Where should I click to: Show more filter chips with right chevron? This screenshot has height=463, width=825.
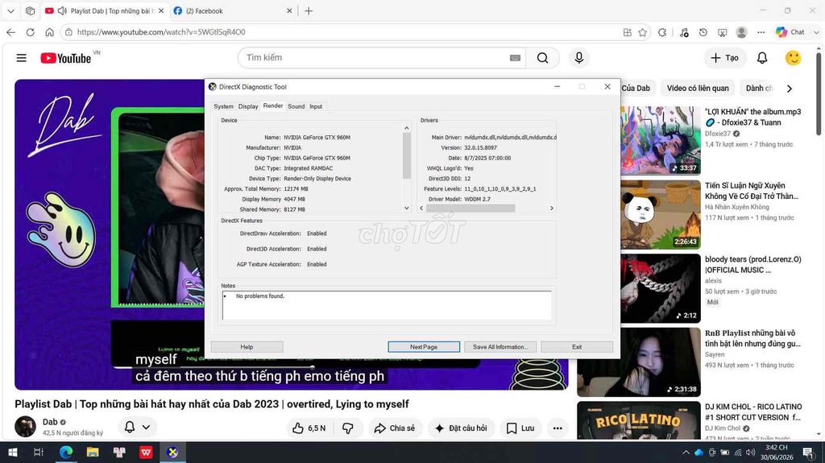click(790, 89)
